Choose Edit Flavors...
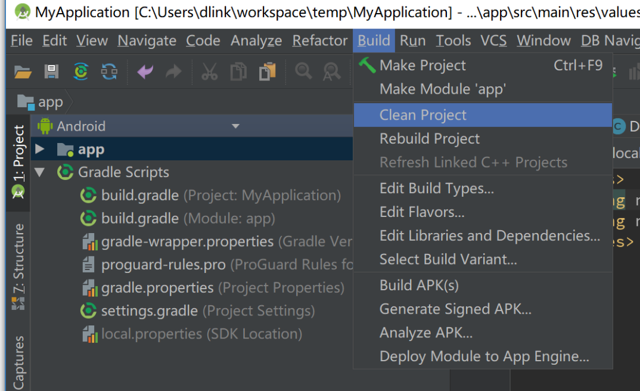The width and height of the screenshot is (640, 391). (x=483, y=212)
